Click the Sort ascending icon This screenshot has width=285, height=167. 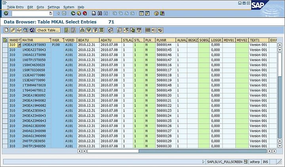(82, 30)
